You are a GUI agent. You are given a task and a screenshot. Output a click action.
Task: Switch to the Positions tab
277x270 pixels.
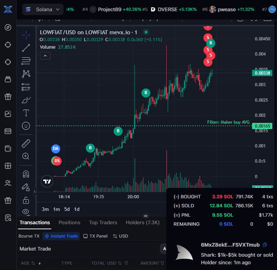pyautogui.click(x=69, y=222)
